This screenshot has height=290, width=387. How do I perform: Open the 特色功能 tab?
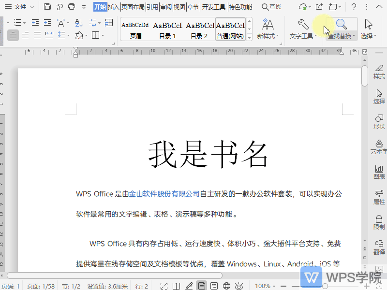click(x=240, y=7)
